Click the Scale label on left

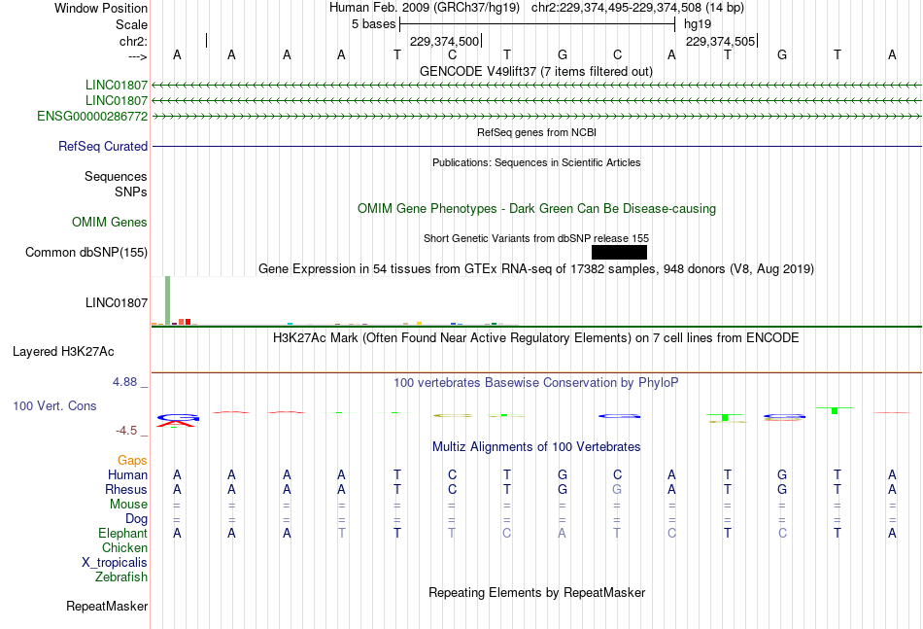(131, 24)
